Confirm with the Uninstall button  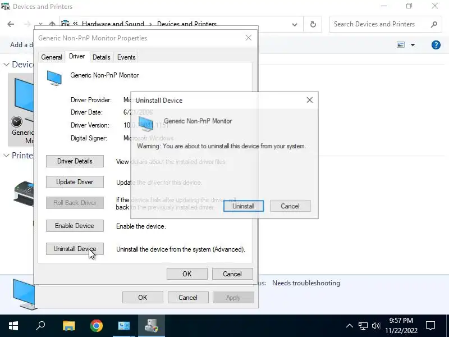tap(244, 206)
